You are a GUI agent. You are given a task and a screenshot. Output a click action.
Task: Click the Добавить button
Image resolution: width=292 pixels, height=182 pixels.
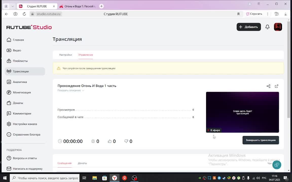[x=249, y=27]
